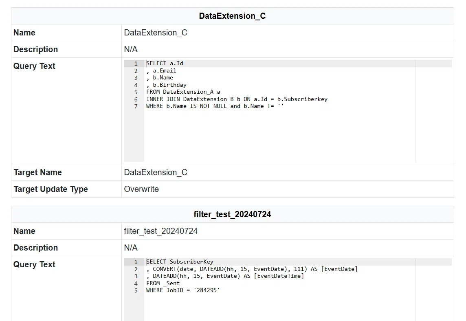The image size is (466, 321).
Task: Click the filter_test_20240724 table header title
Action: click(x=232, y=214)
